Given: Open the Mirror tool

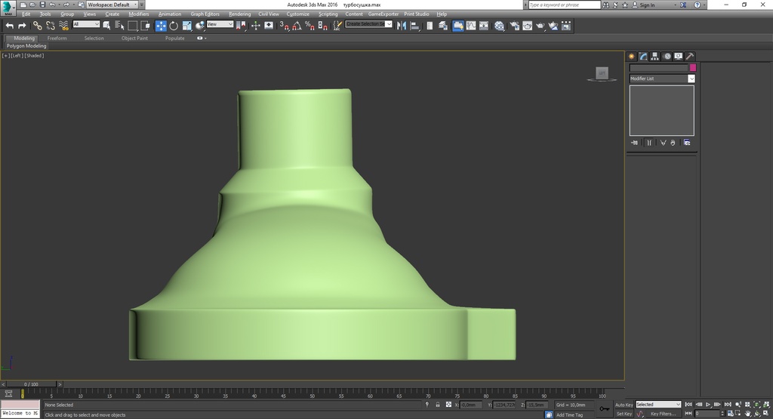Looking at the screenshot, I should pyautogui.click(x=402, y=26).
